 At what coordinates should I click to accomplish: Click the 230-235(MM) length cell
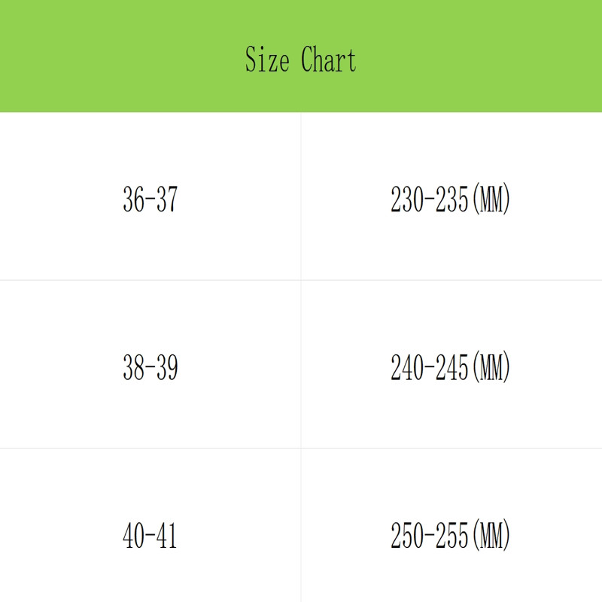[450, 200]
